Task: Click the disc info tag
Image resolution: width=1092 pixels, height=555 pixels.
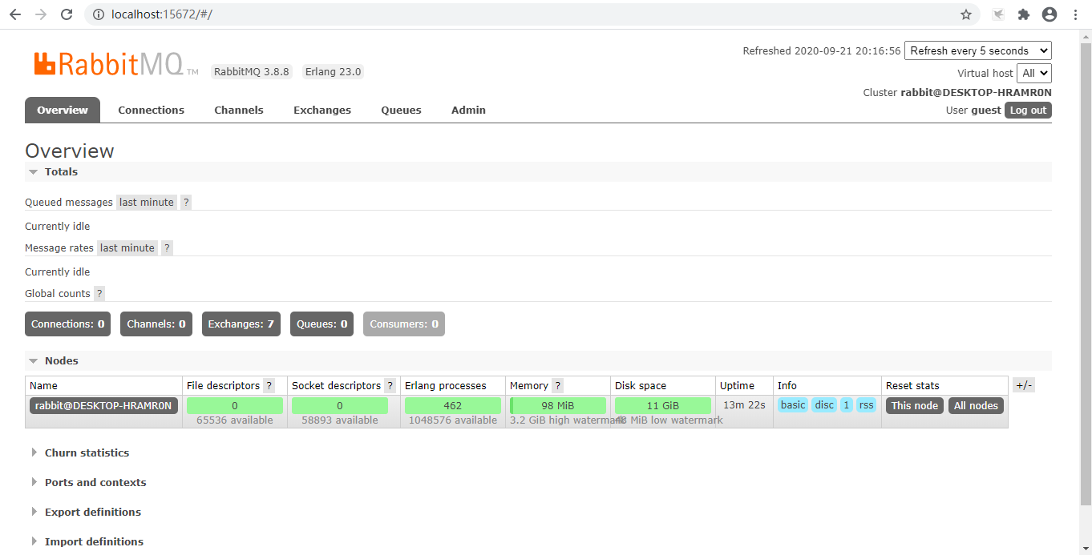Action: coord(824,405)
